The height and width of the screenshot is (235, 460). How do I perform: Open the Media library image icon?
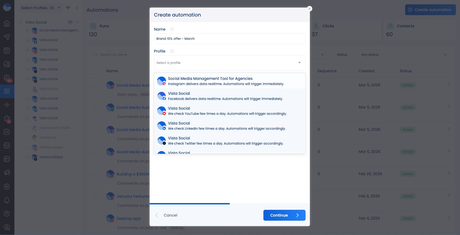[x=7, y=64]
